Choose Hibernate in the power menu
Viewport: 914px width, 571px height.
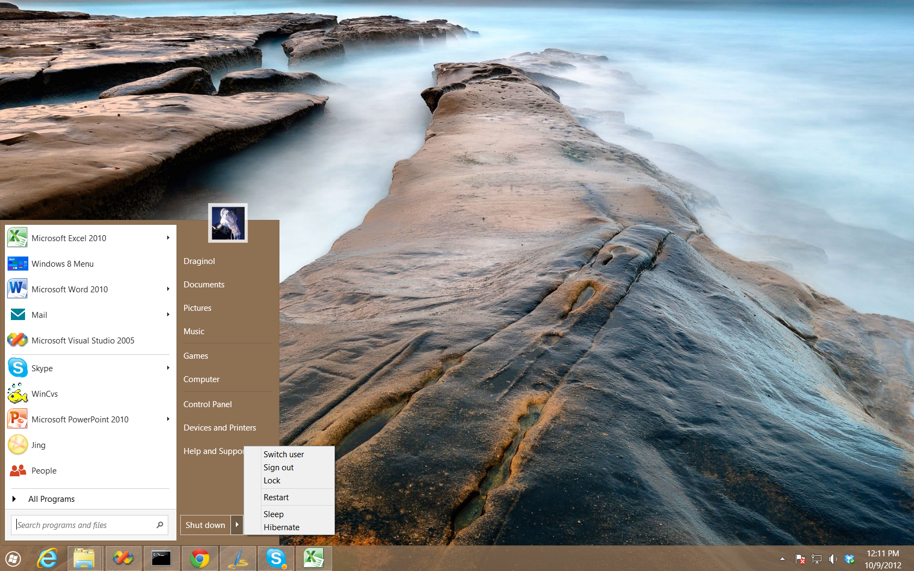coord(282,527)
